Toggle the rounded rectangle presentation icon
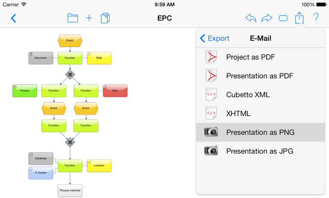The height and width of the screenshot is (198, 329). [x=283, y=18]
